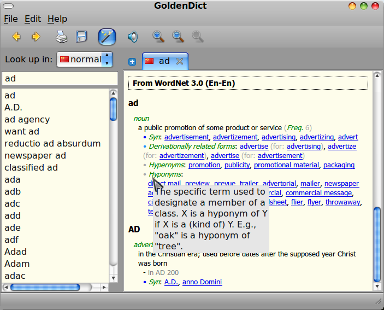Open the 'throwaway' hyponym link
Image resolution: width=384 pixels, height=310 pixels.
pos(343,202)
